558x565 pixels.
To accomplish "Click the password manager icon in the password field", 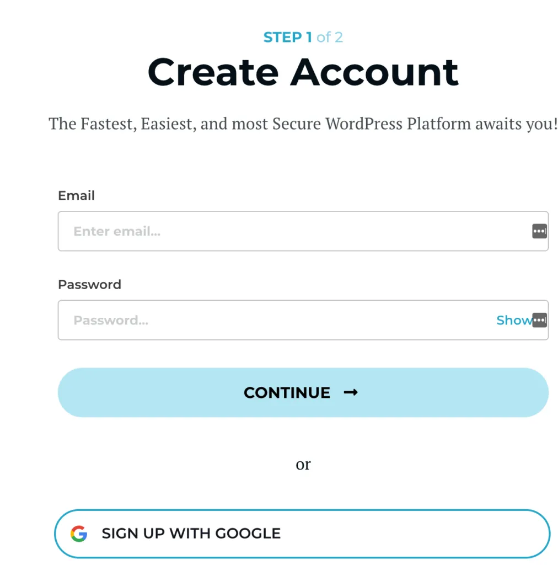I will [539, 320].
